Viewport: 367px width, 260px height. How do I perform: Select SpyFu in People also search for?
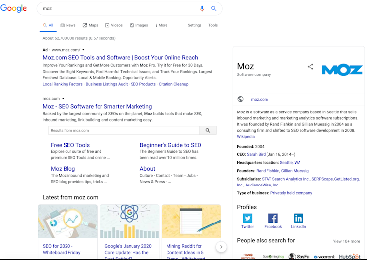pos(299,256)
